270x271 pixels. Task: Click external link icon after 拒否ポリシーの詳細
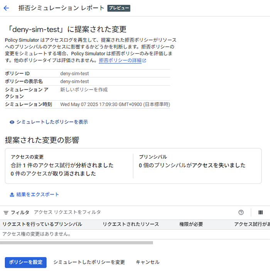coord(144,61)
